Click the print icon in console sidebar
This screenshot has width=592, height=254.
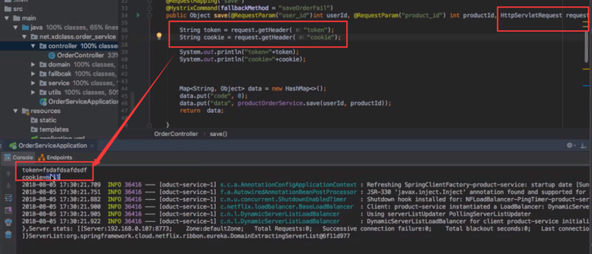[8, 222]
